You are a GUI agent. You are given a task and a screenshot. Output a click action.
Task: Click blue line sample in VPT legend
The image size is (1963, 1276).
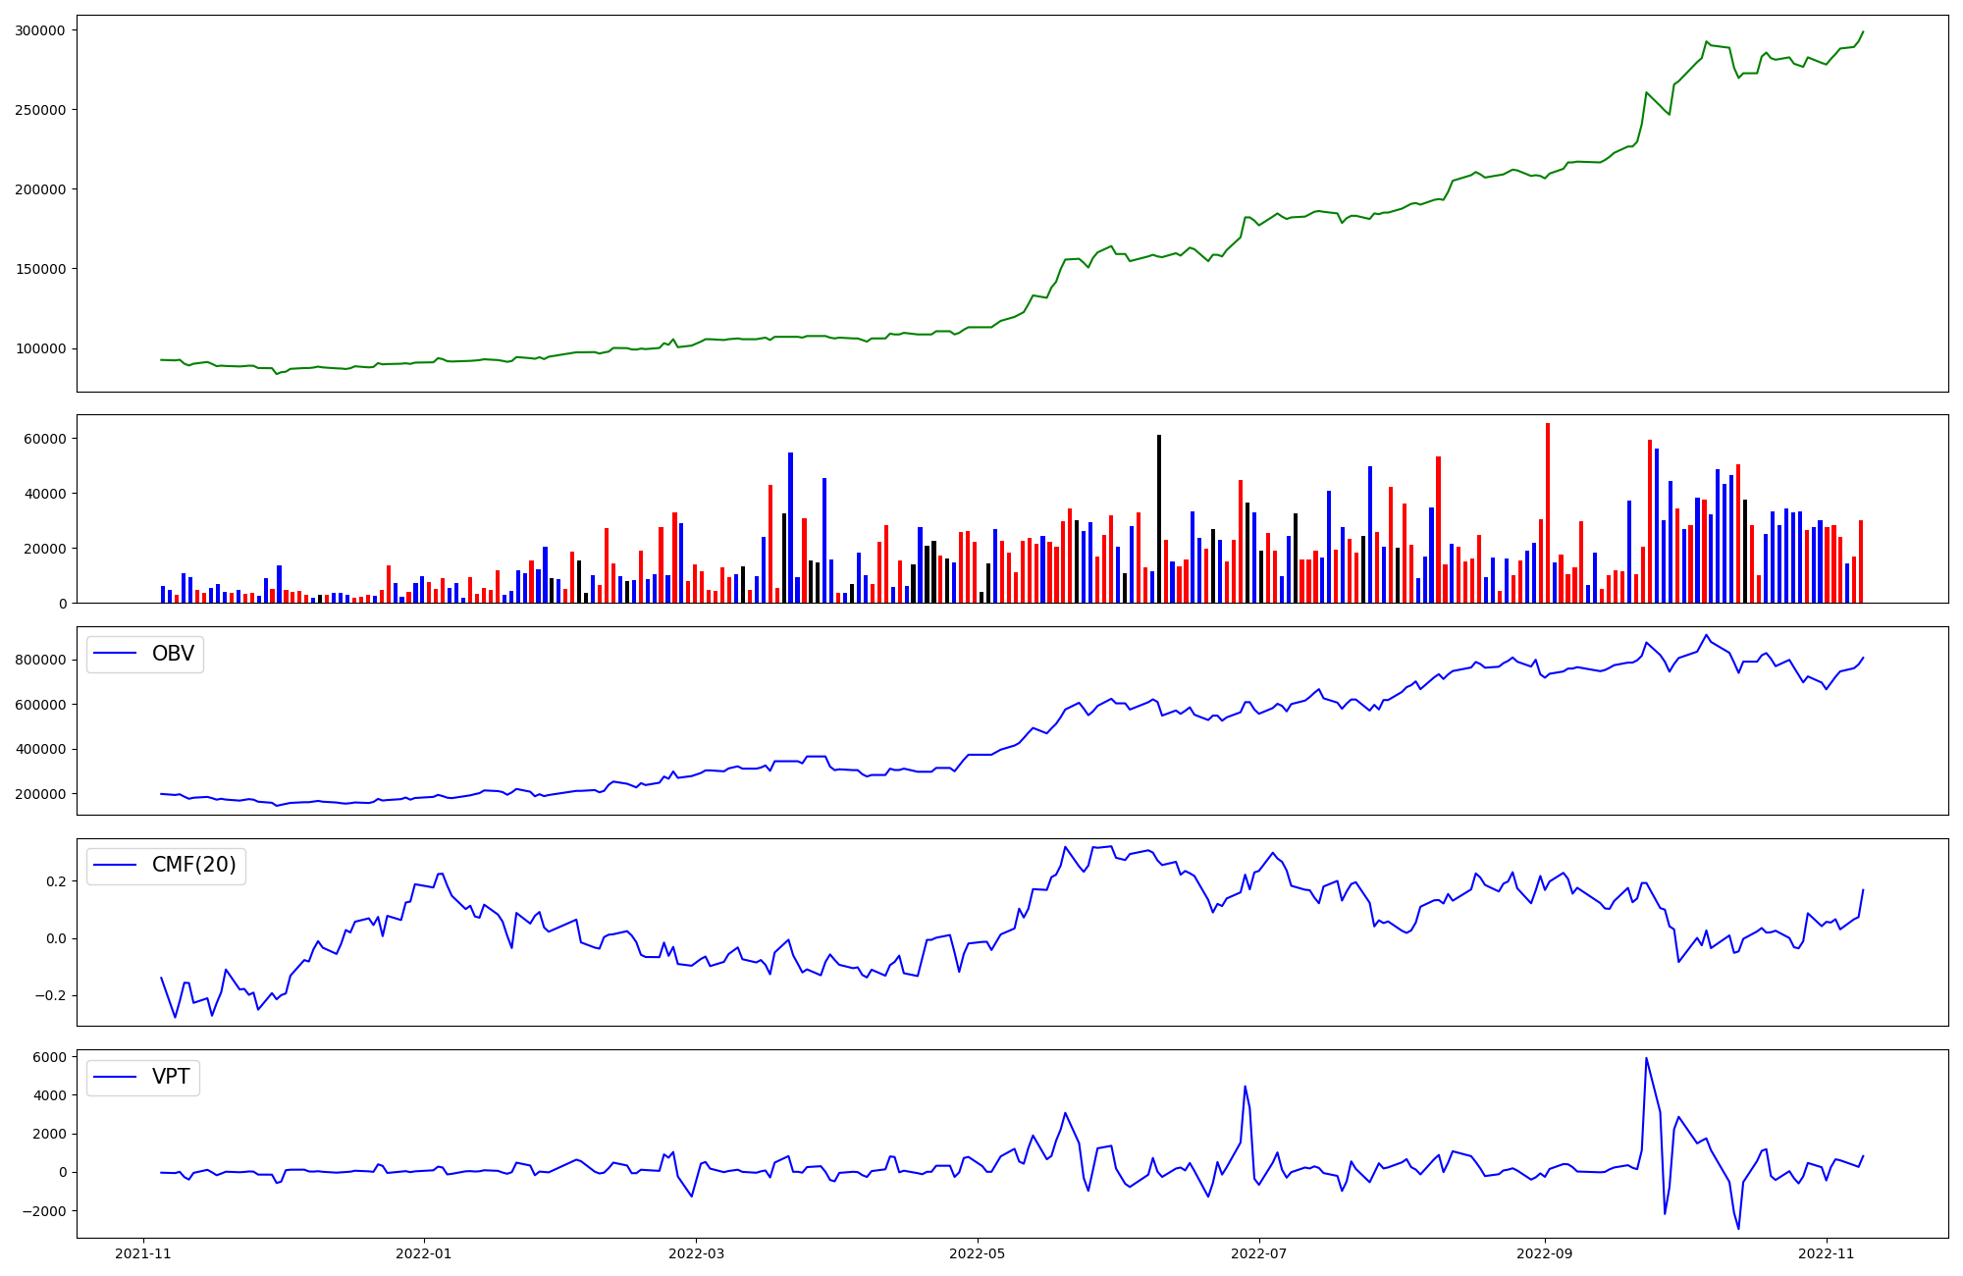pos(115,1077)
